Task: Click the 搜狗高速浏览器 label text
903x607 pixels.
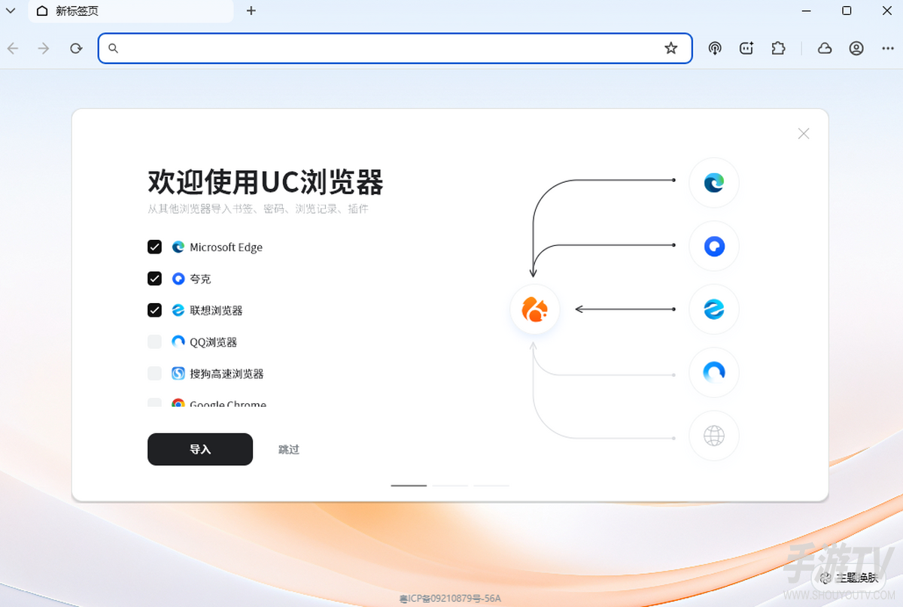Action: point(227,374)
